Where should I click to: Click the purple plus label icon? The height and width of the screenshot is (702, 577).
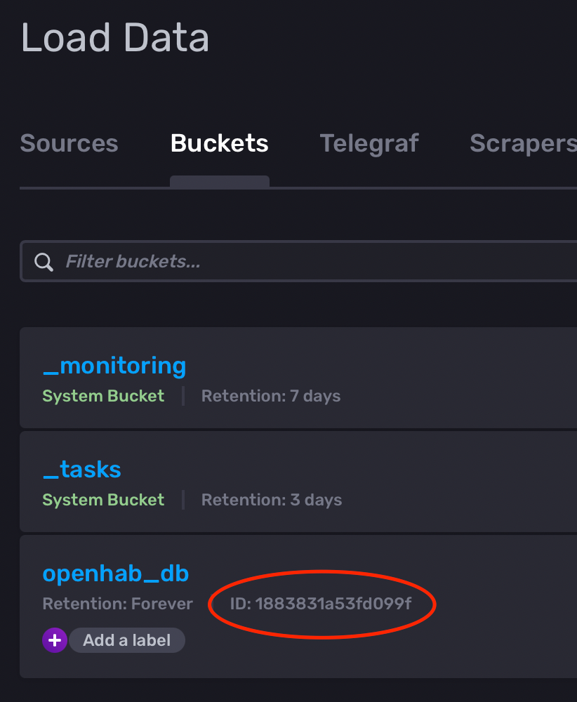55,640
